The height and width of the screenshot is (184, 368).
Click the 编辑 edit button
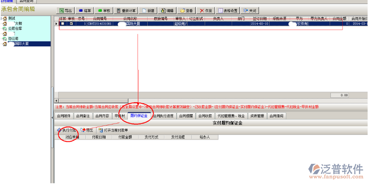167,11
